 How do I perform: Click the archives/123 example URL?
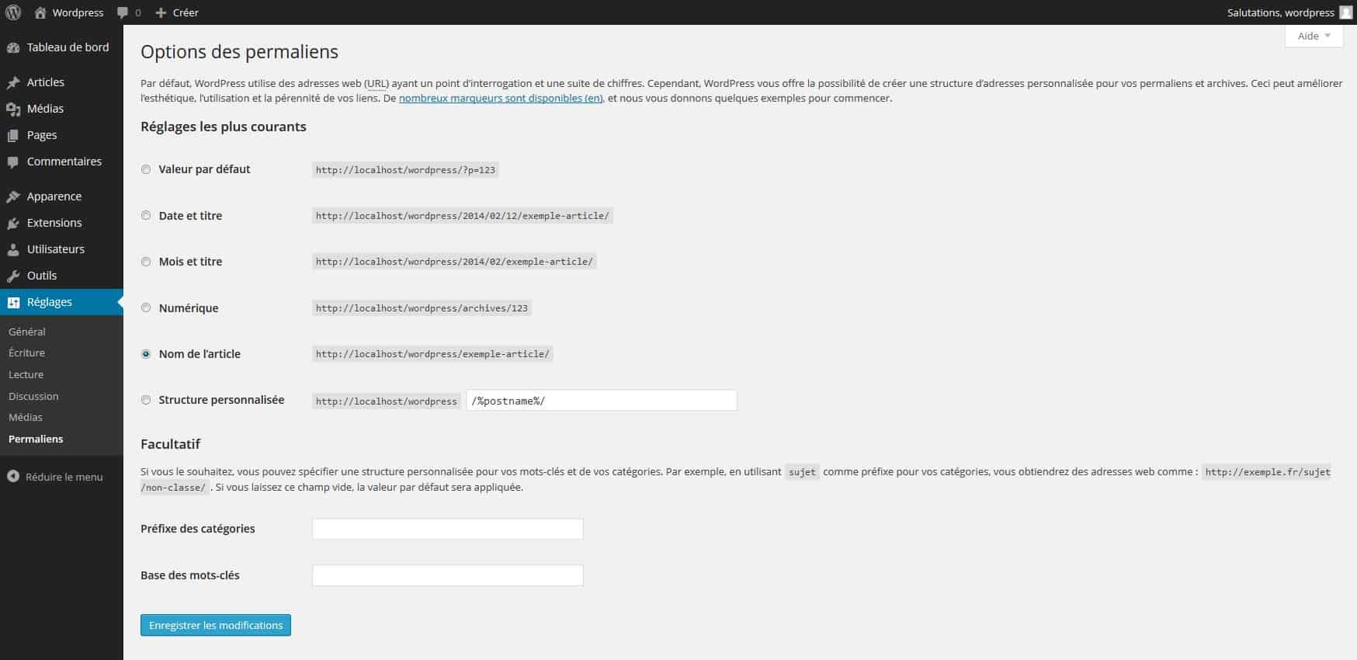422,308
